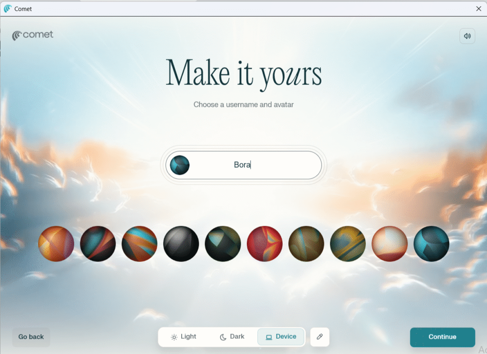Pick the third orange and blue striped avatar
Image resolution: width=487 pixels, height=354 pixels.
point(140,244)
